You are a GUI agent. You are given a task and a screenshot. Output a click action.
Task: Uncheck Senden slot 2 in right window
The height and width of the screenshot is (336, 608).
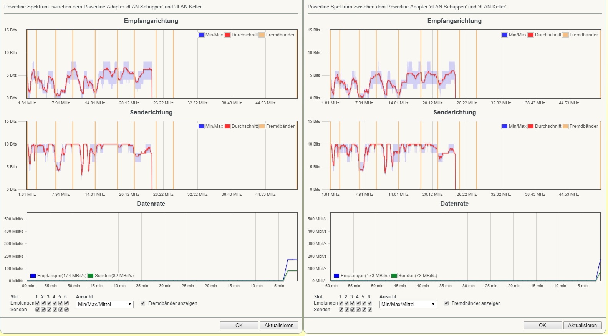pyautogui.click(x=347, y=310)
